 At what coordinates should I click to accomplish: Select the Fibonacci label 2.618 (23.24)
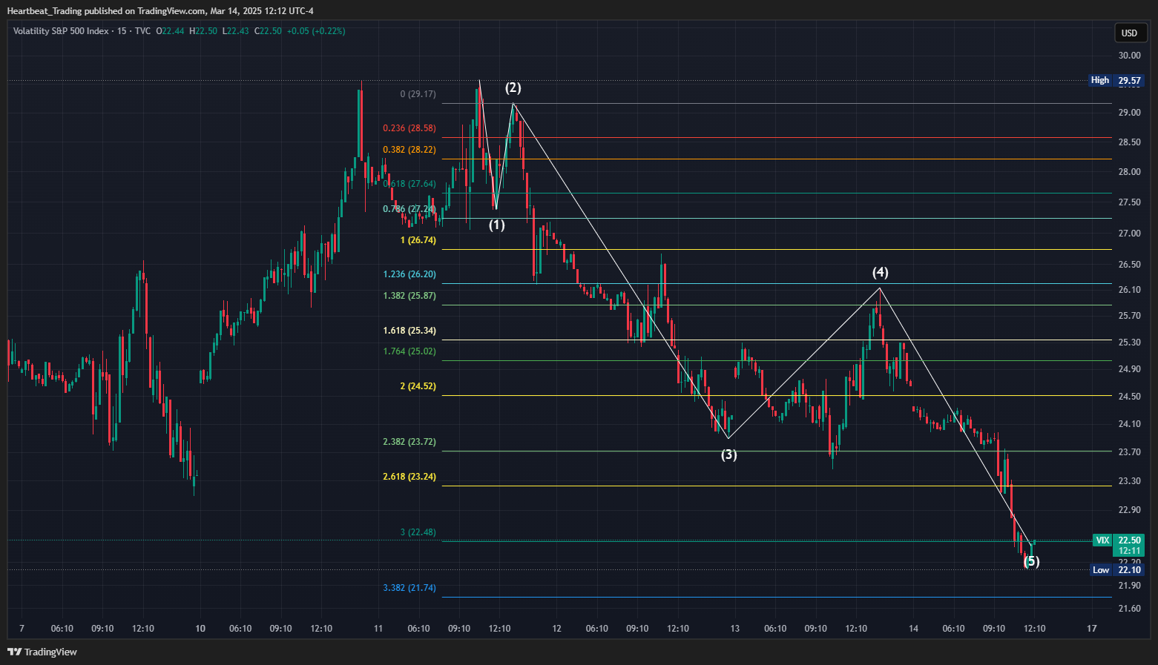(409, 477)
